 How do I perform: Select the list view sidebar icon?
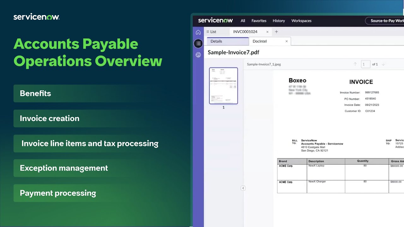pyautogui.click(x=198, y=44)
